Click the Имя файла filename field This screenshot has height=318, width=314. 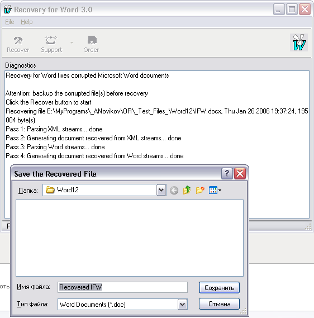click(122, 287)
